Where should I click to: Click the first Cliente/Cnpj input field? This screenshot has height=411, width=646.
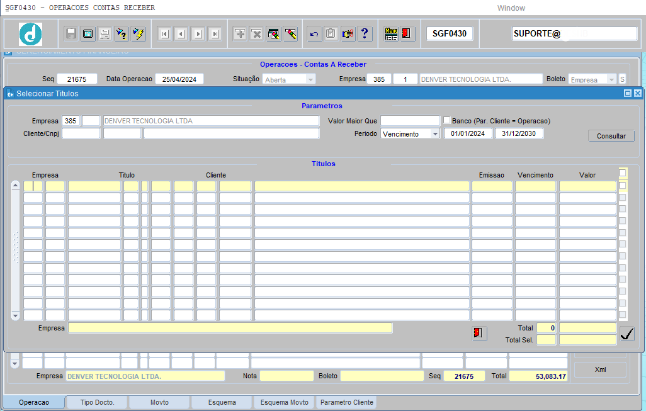pos(81,133)
